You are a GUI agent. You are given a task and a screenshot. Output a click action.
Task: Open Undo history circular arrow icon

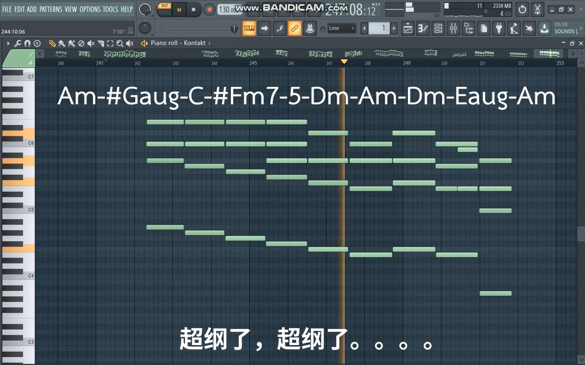point(522,9)
